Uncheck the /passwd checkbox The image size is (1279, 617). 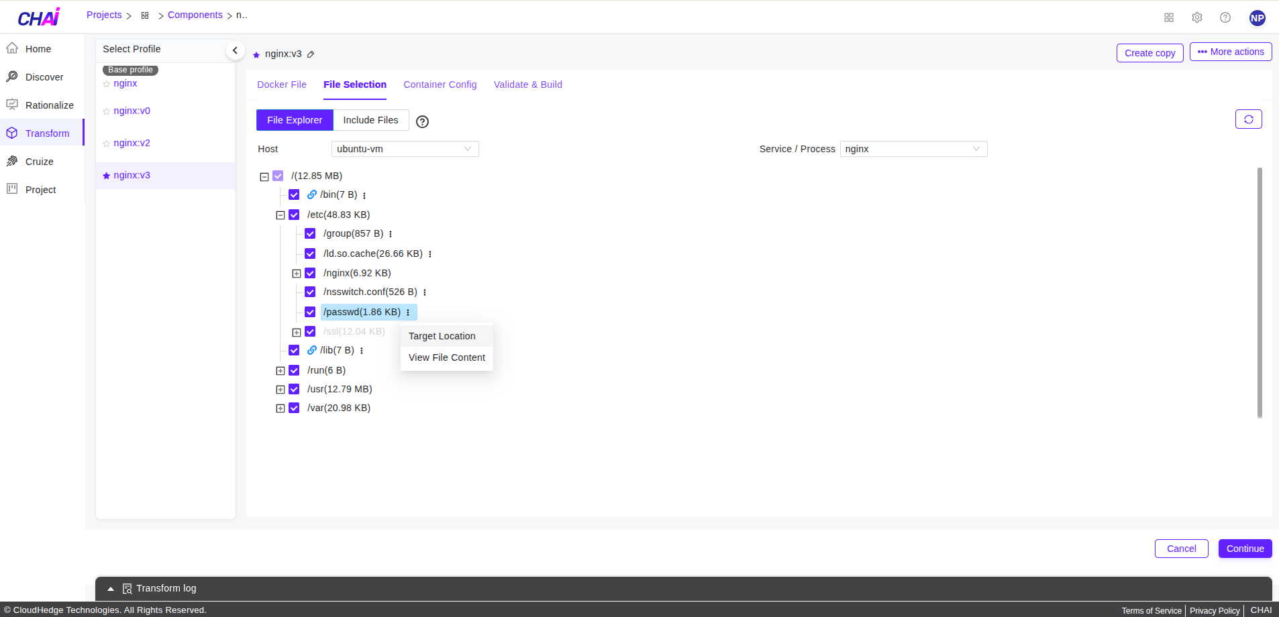[310, 312]
